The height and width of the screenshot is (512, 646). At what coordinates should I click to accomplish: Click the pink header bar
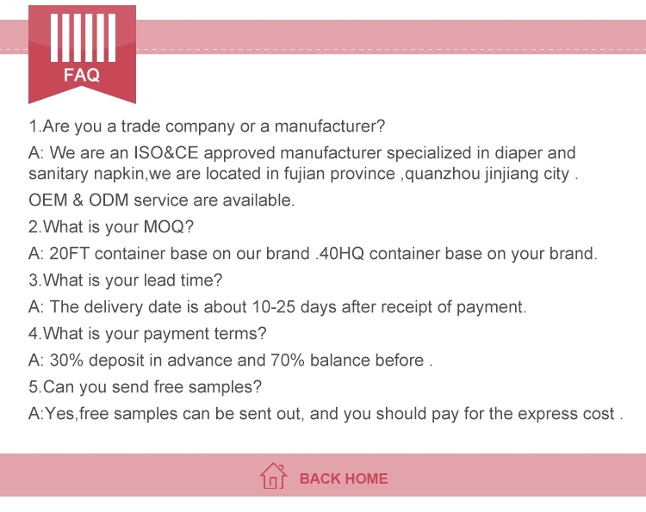(x=390, y=37)
